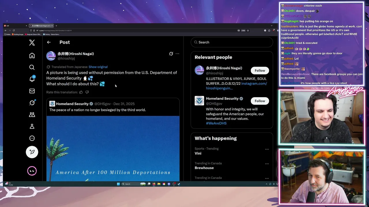Image resolution: width=369 pixels, height=207 pixels.
Task: Open the account avatar at sidebar bottom
Action: pyautogui.click(x=32, y=171)
